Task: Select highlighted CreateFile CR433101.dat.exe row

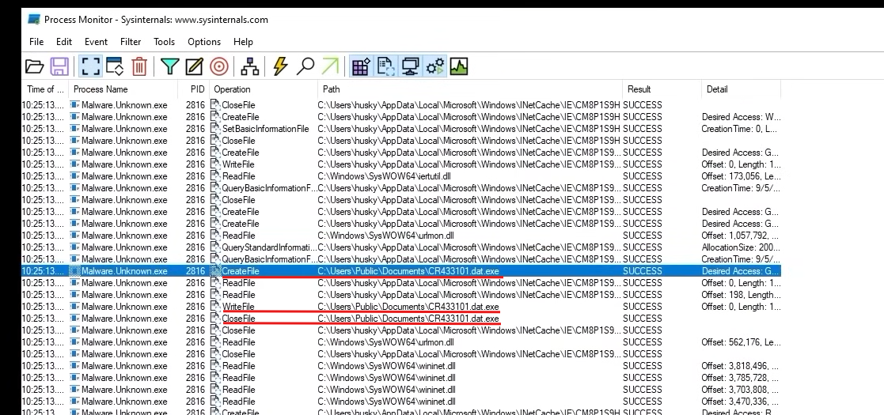Action: click(401, 271)
